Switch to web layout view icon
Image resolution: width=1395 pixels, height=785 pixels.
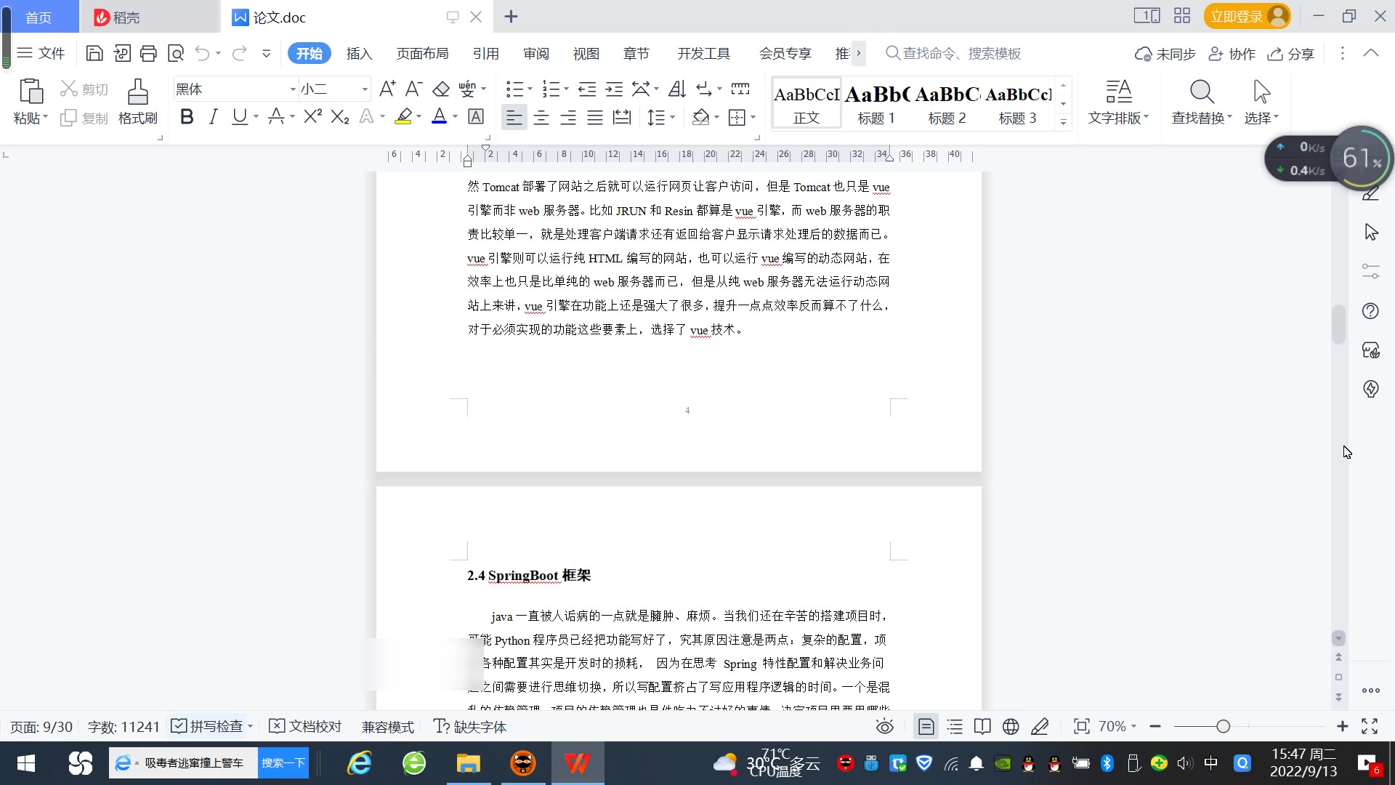[x=1011, y=727]
